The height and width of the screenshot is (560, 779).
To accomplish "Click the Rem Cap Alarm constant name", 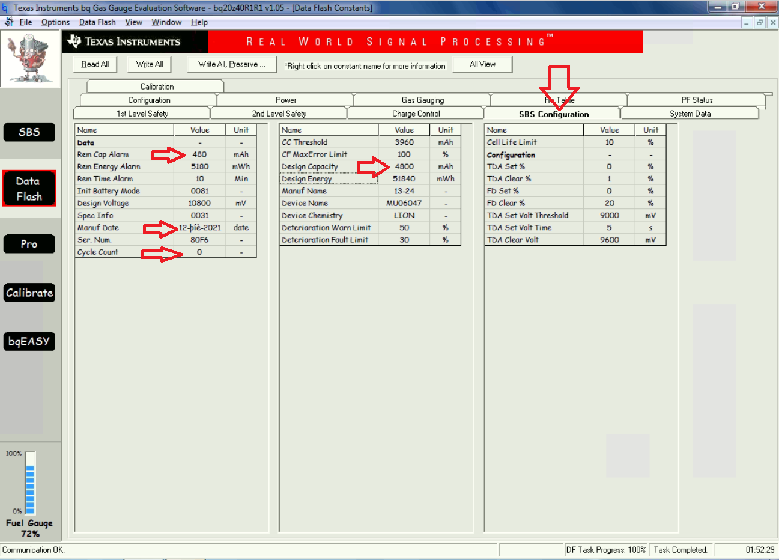I will click(103, 154).
